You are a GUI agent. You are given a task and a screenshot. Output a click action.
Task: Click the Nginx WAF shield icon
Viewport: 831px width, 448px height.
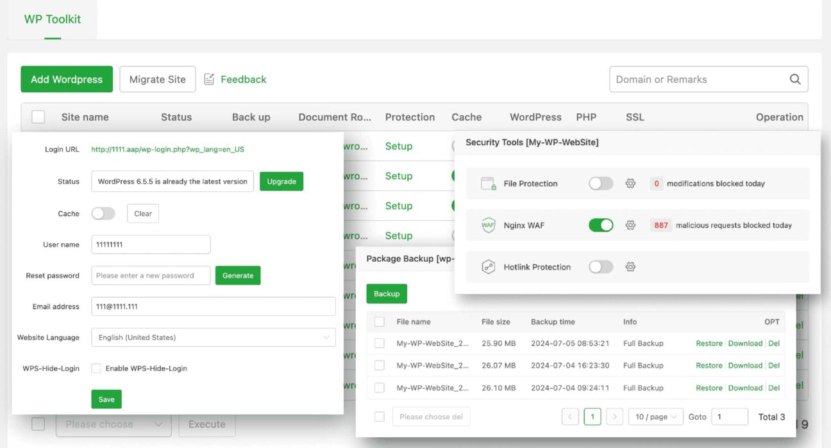pyautogui.click(x=489, y=225)
